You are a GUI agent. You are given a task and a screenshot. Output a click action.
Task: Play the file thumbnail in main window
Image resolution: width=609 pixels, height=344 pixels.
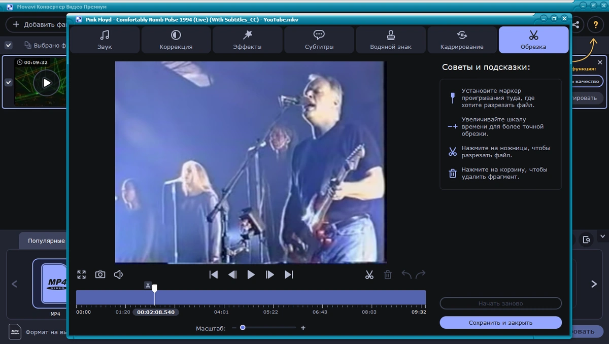46,82
